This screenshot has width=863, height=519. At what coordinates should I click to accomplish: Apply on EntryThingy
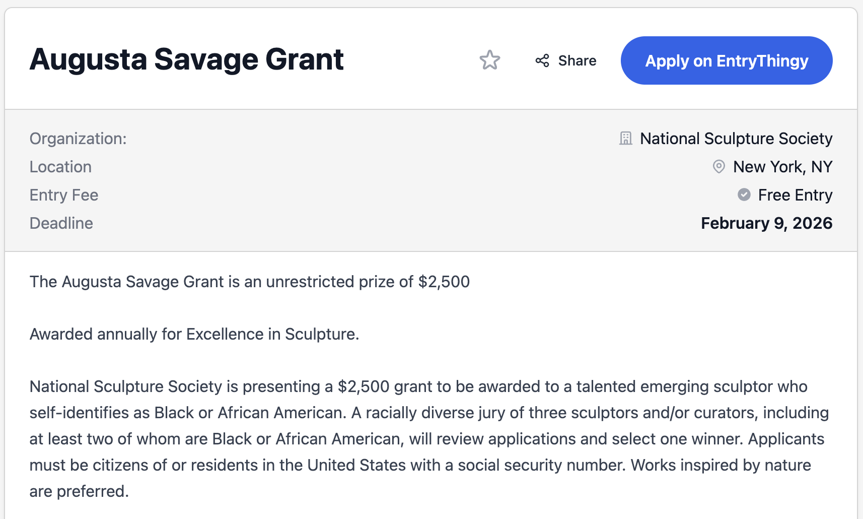[x=726, y=60]
